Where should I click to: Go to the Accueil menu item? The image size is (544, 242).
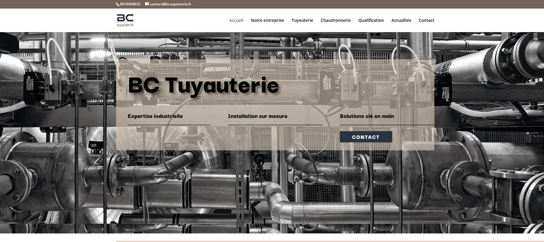[x=236, y=20]
